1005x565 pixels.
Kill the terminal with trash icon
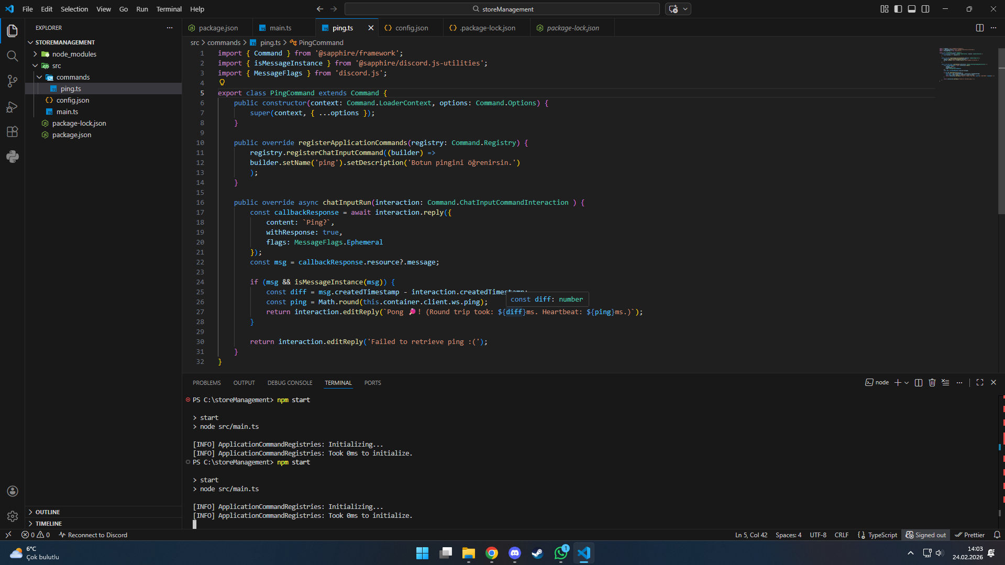pos(932,383)
